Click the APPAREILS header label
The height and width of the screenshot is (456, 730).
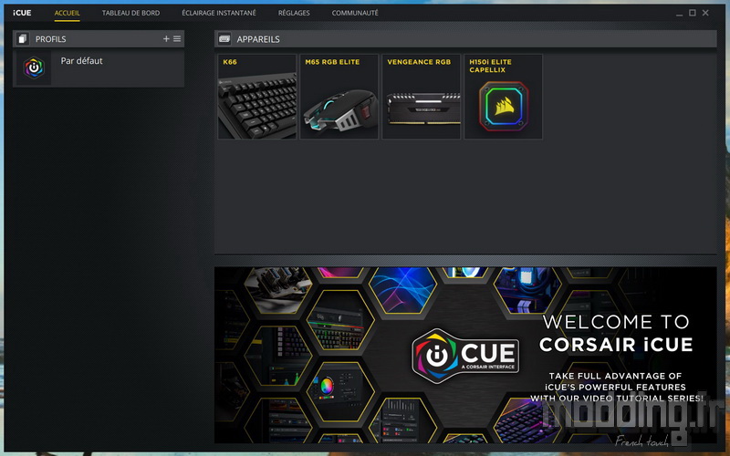tap(258, 39)
